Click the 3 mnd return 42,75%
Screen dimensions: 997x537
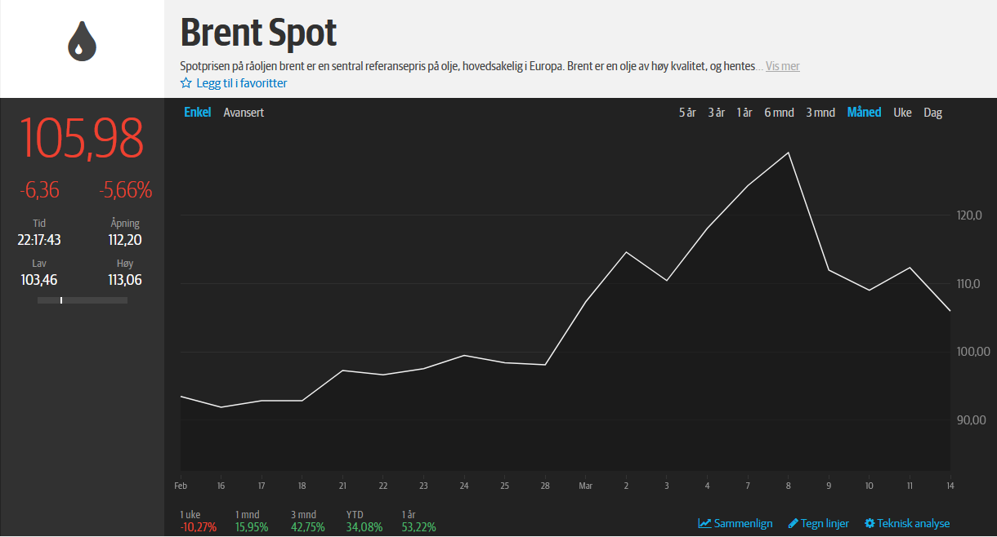[x=308, y=527]
